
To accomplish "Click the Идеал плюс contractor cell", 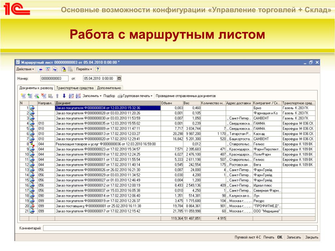I will pyautogui.click(x=267, y=185).
